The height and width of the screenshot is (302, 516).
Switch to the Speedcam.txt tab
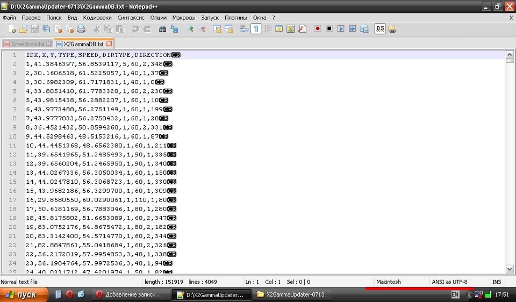[27, 44]
